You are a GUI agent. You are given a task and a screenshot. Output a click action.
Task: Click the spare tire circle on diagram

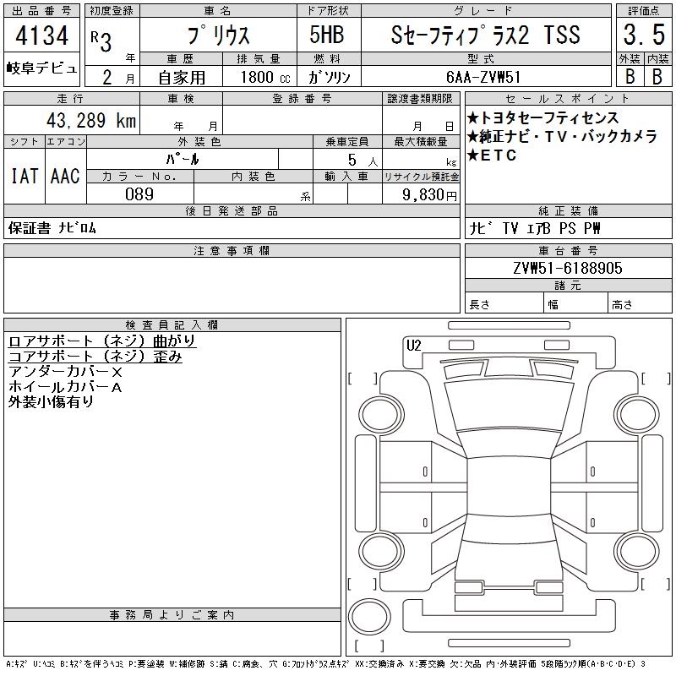369,617
